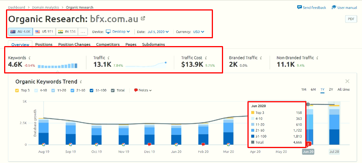Close the Organic Keywords Trend panel
This screenshot has width=362, height=163.
pyautogui.click(x=347, y=81)
